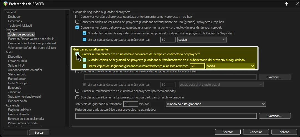Select Items multimedia in the preferences tree

pyautogui.click(x=19, y=114)
